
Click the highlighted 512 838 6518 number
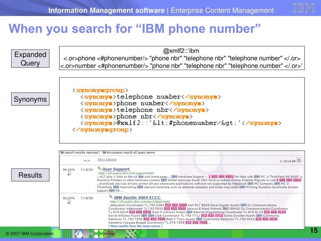coord(140,212)
